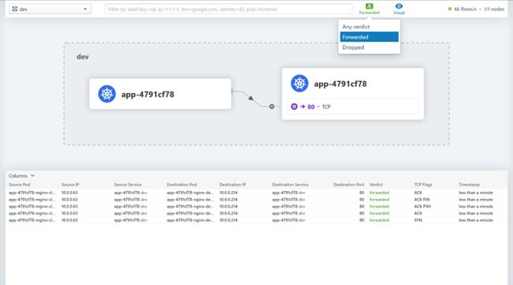
Task: Click source pod in the ACK FIN row
Action: [x=32, y=199]
